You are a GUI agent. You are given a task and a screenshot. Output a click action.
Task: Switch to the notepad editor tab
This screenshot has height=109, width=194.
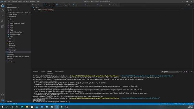pos(37,5)
